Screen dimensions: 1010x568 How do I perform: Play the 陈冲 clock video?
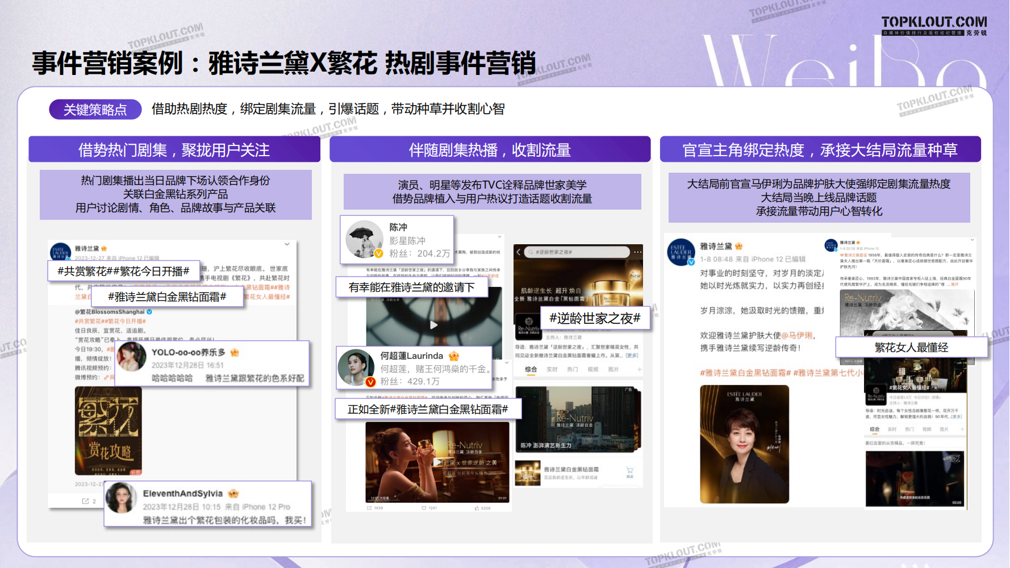pos(434,325)
